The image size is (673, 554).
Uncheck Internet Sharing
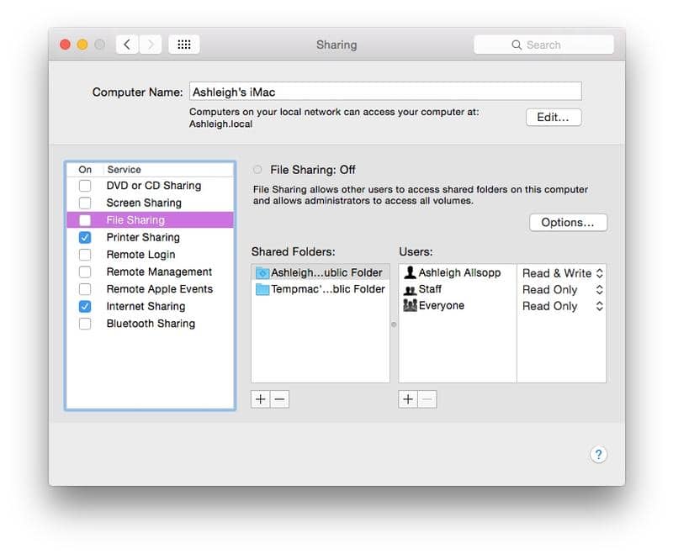click(x=84, y=306)
